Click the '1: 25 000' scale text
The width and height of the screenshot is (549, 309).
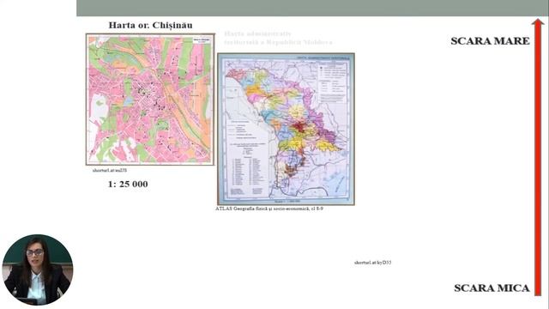[128, 184]
